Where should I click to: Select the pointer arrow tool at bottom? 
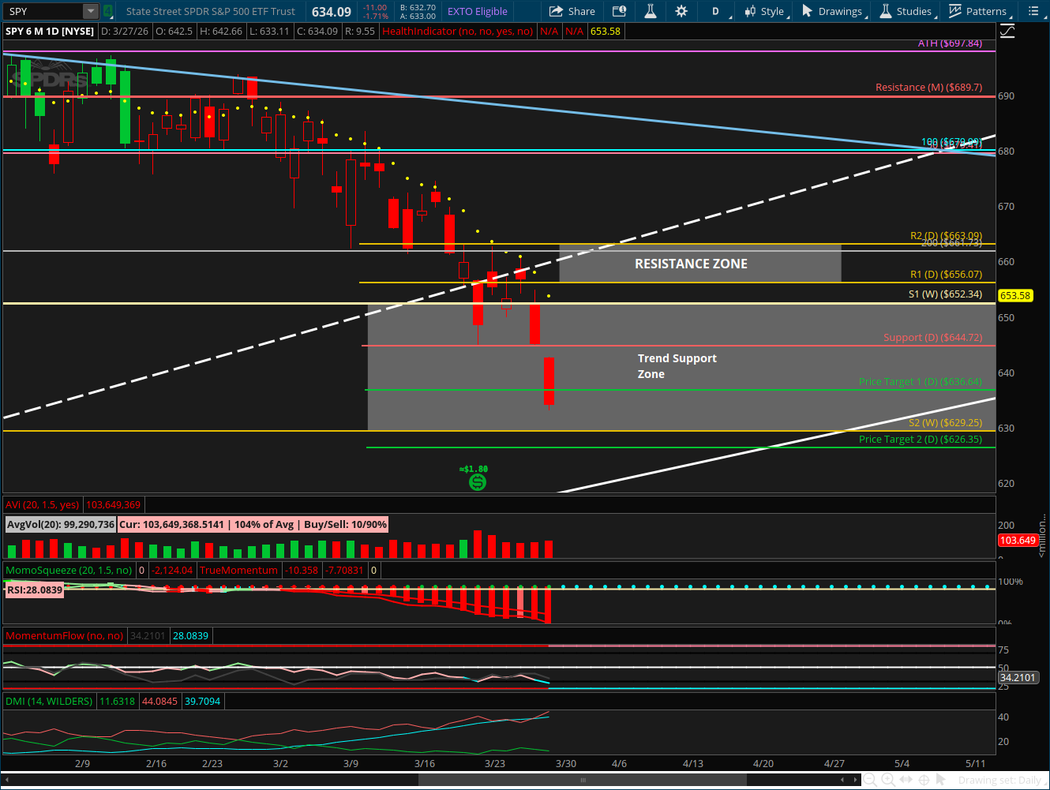[940, 780]
